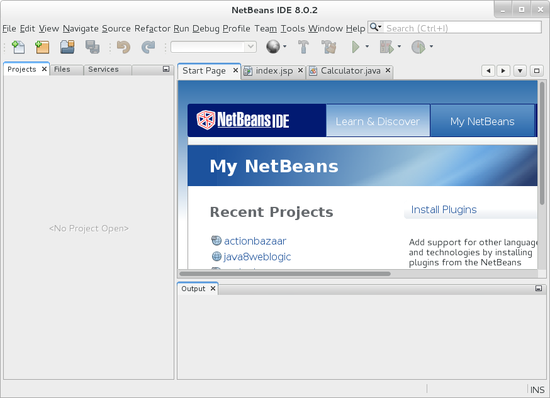
Task: Open the actionbazaar recent project
Action: (255, 241)
